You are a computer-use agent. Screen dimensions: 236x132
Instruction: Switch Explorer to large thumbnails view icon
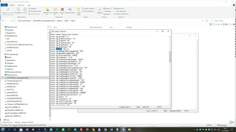click(233, 122)
